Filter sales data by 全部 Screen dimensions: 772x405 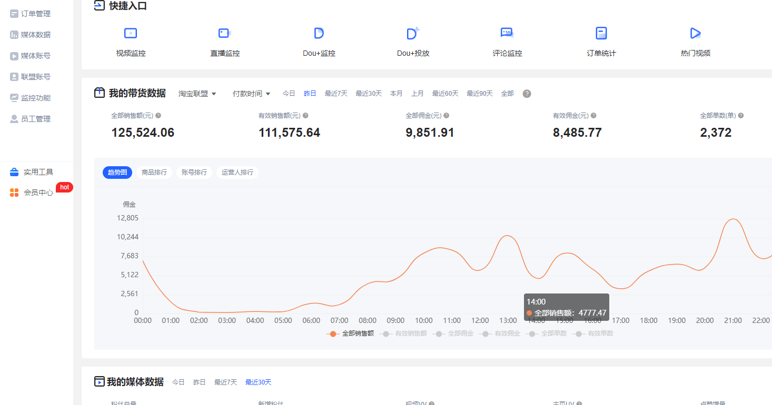pos(508,94)
